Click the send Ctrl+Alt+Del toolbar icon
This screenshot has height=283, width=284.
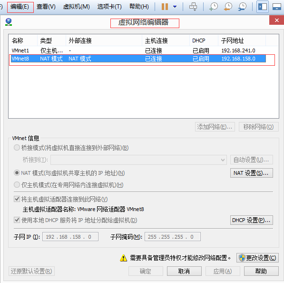tap(193, 7)
